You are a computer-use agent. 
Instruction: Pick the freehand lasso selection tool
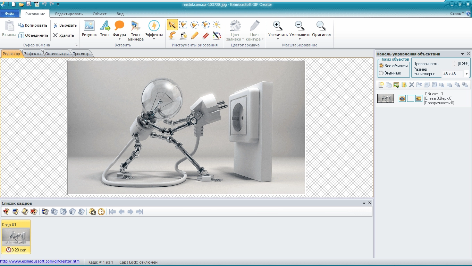205,25
